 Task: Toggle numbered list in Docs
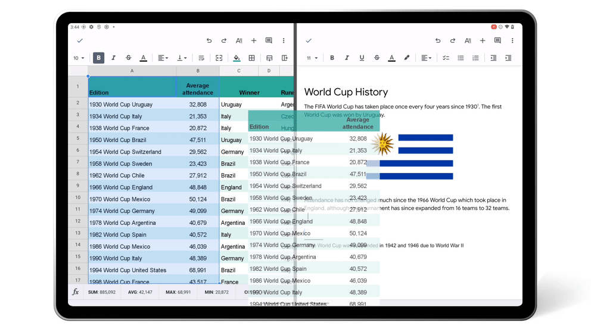point(475,58)
